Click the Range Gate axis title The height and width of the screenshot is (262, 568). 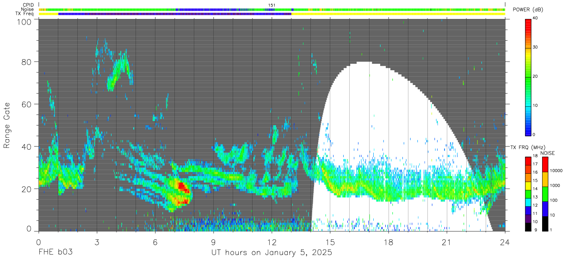(7, 126)
